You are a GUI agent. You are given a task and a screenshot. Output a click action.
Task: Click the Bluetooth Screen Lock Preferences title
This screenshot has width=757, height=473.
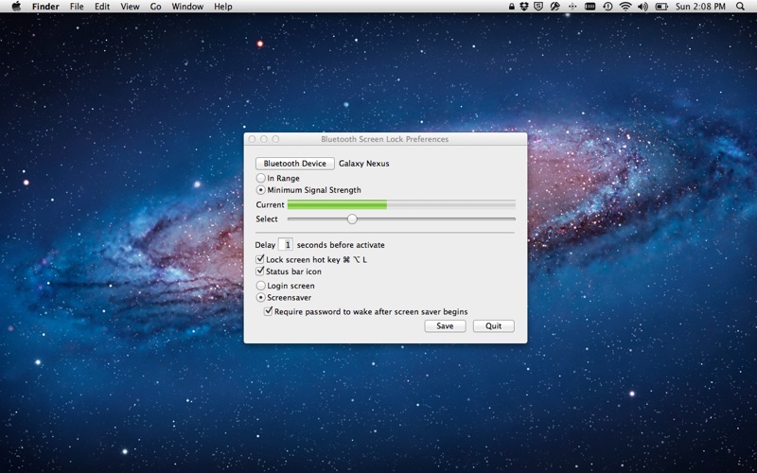click(385, 139)
